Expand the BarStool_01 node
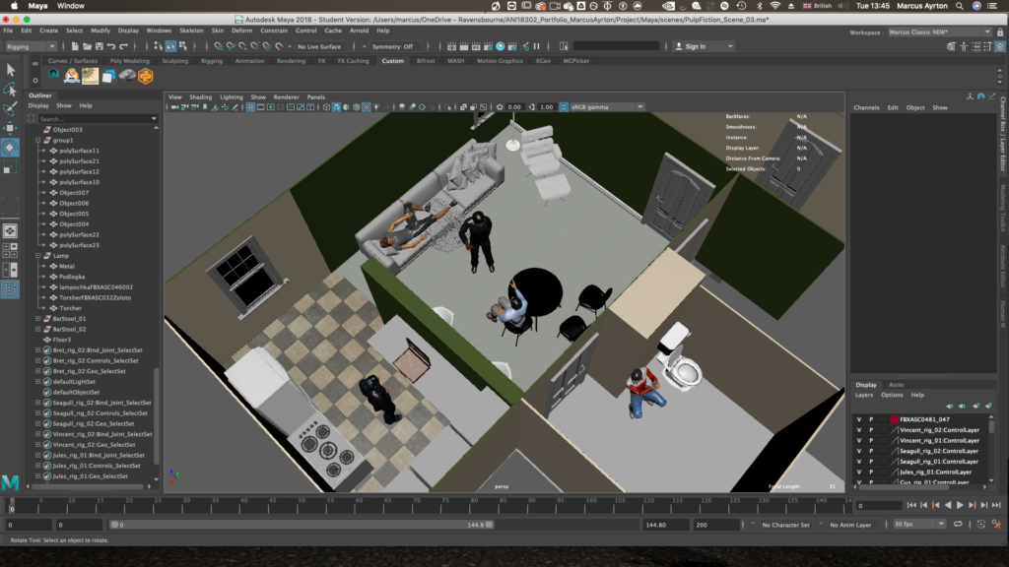The height and width of the screenshot is (567, 1009). (x=38, y=319)
